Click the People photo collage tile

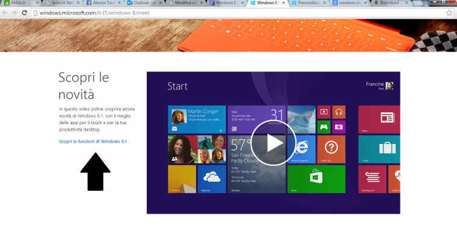click(x=197, y=149)
